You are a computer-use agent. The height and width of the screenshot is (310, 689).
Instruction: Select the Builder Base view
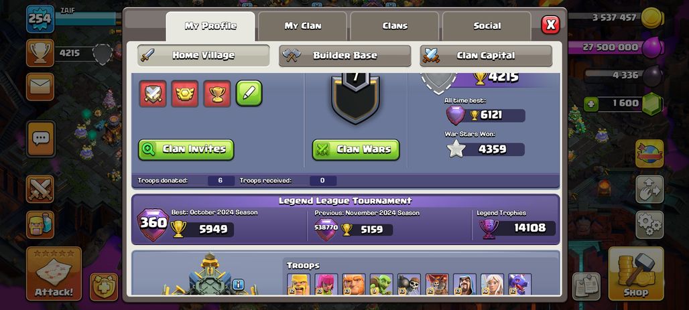point(345,56)
